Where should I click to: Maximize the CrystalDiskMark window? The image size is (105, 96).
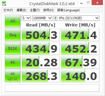(x=88, y=3)
